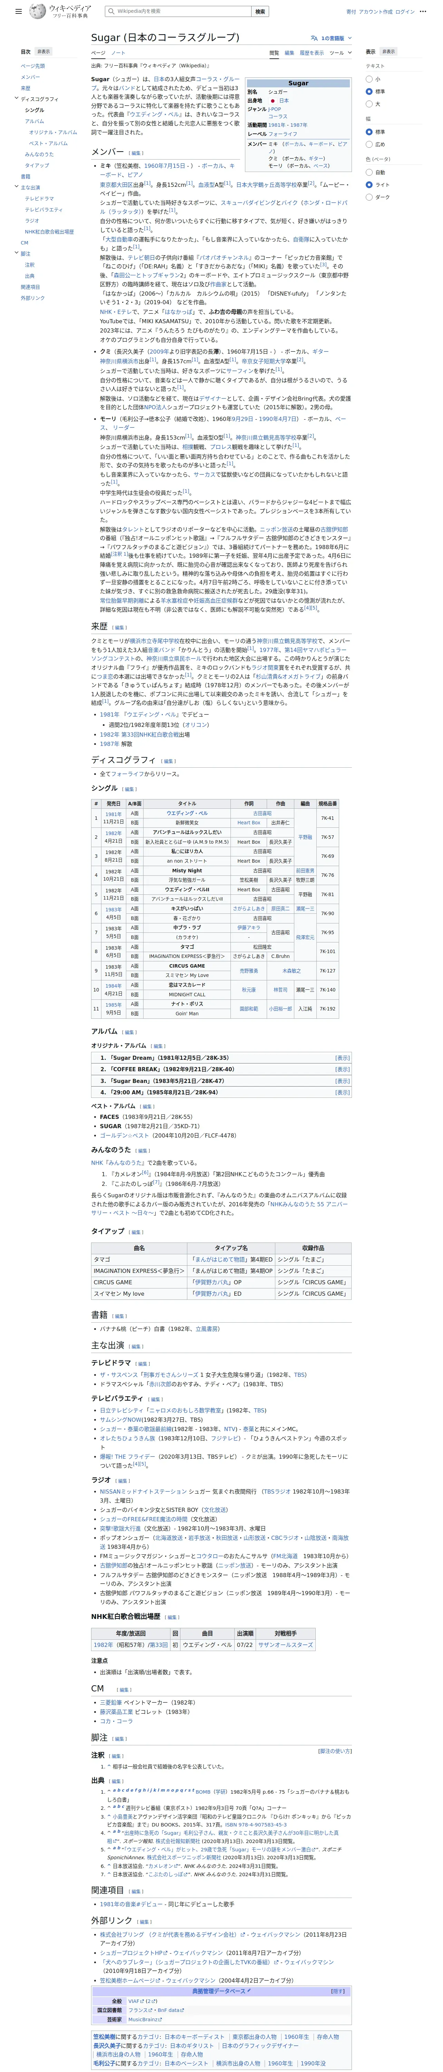Viewport: 443px width, 2072px height.
Task: Select the 閲覧 tab
Action: tap(274, 53)
